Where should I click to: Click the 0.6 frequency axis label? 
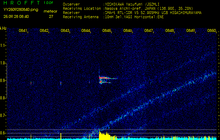tap(3, 133)
